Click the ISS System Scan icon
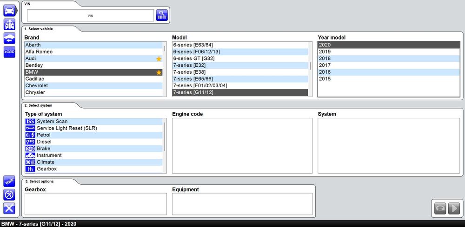The width and height of the screenshot is (465, 227). click(x=30, y=121)
